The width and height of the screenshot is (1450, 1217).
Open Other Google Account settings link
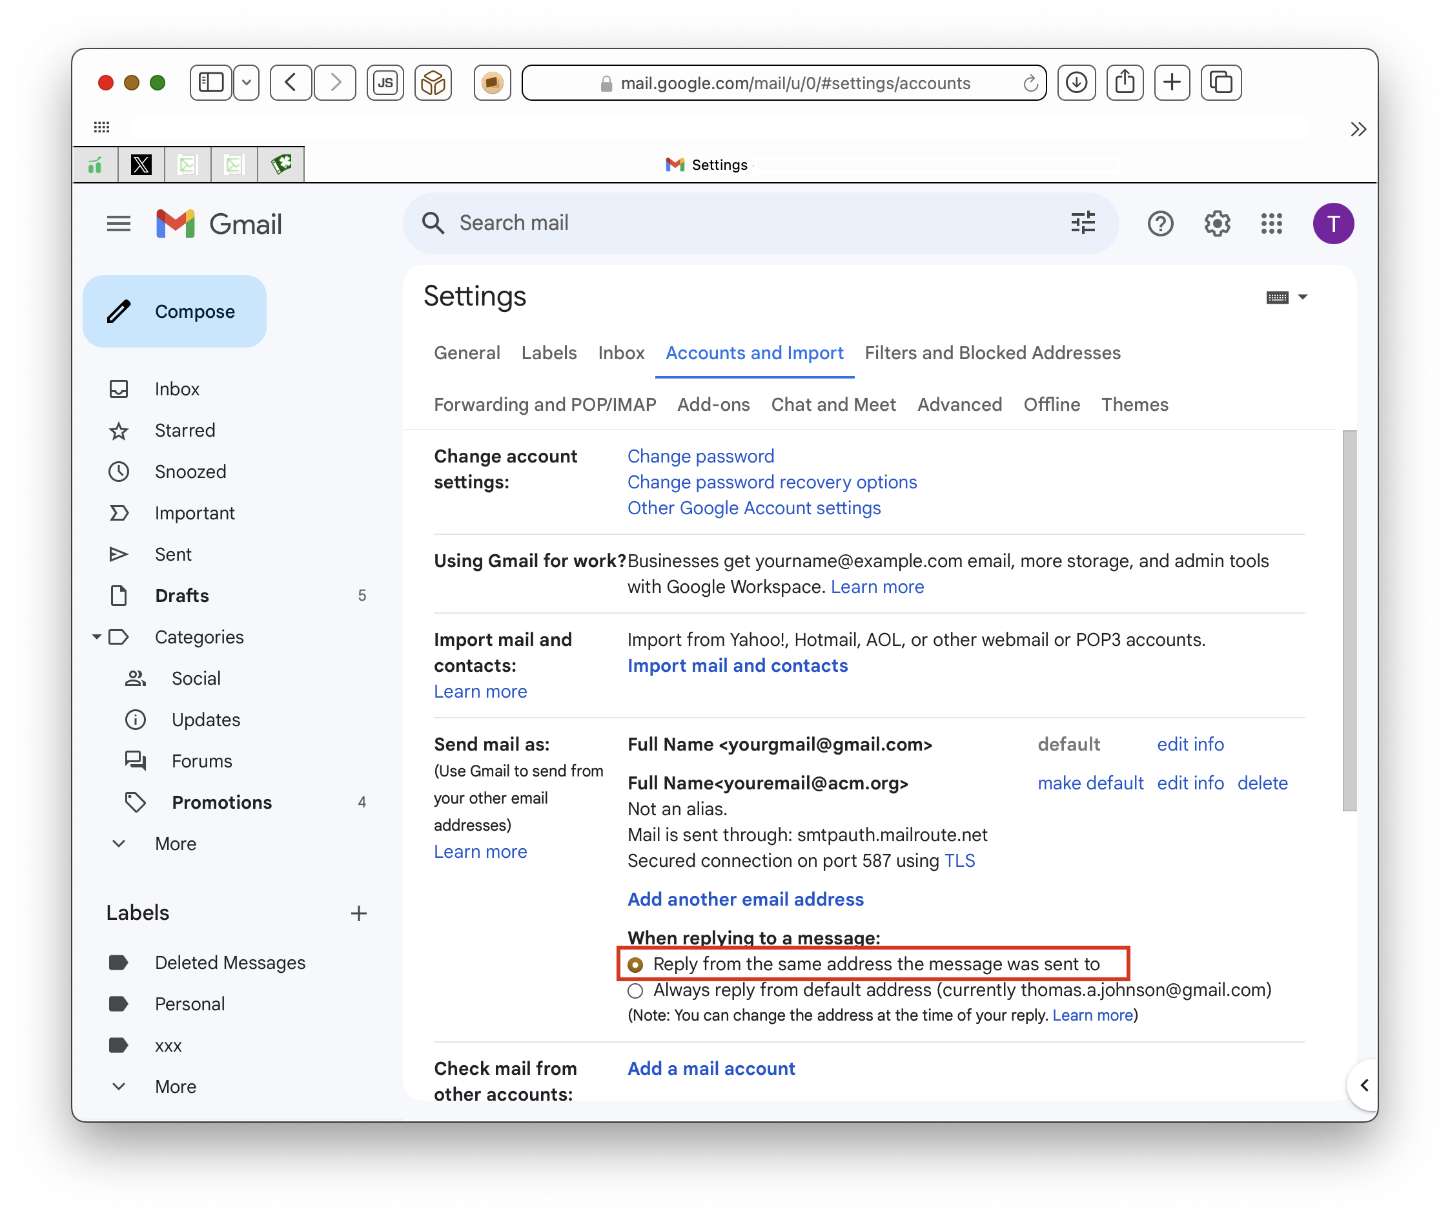[753, 508]
